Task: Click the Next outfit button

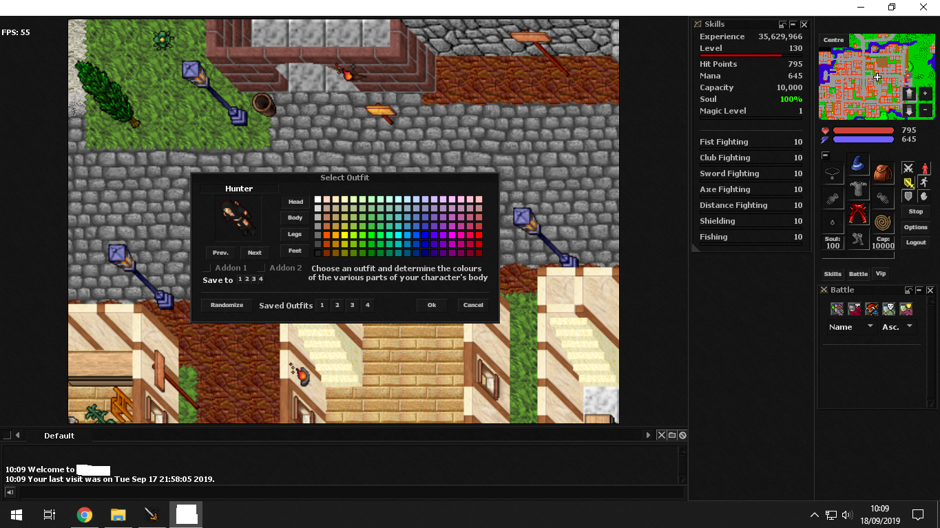Action: pyautogui.click(x=255, y=253)
